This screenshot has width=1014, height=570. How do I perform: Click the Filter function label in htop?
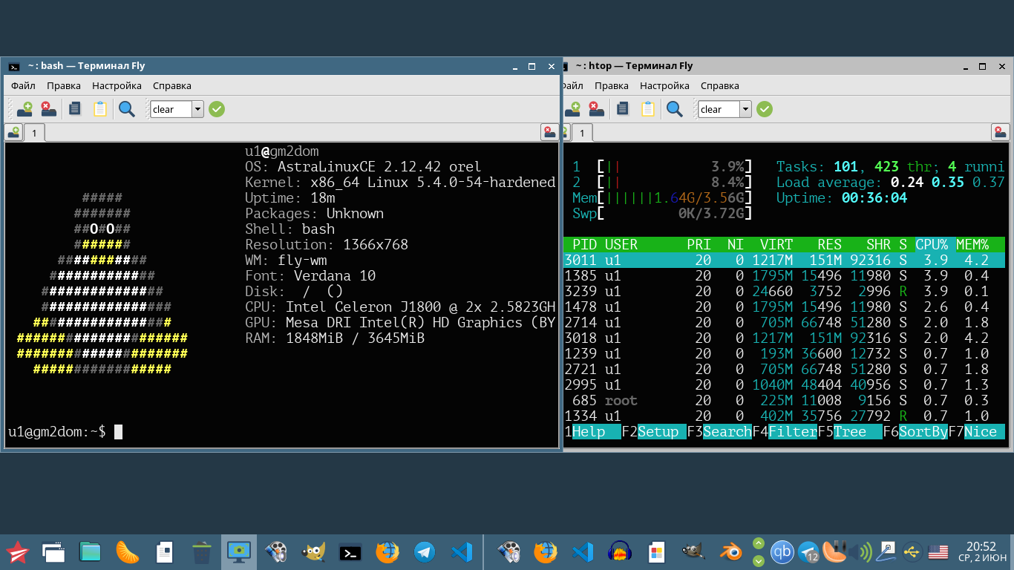click(x=792, y=432)
